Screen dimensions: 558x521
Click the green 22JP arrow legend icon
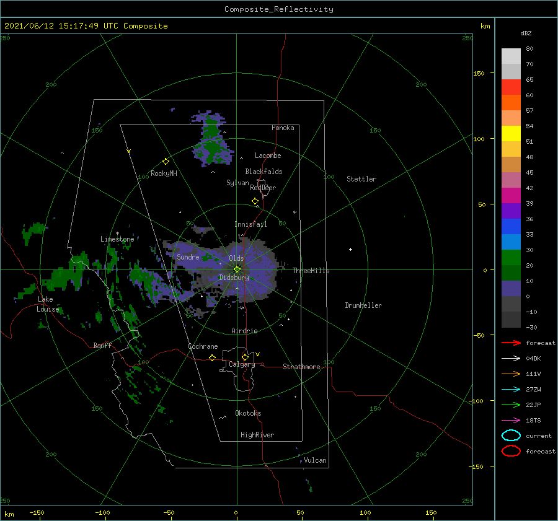(x=511, y=405)
